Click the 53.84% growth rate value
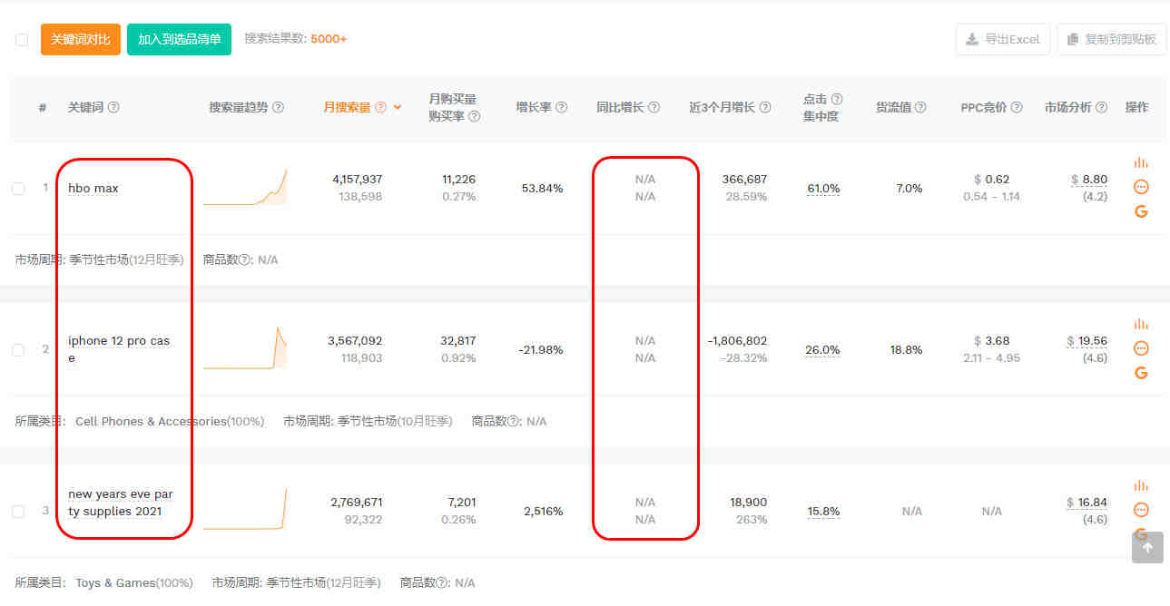 coord(542,189)
